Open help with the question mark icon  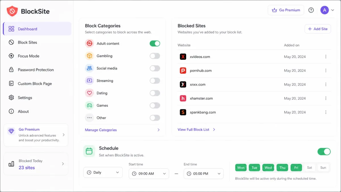tap(311, 10)
